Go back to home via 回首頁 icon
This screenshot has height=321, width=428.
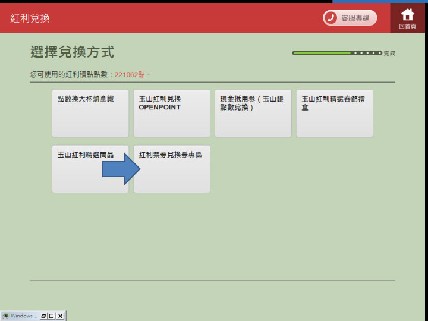(x=407, y=18)
